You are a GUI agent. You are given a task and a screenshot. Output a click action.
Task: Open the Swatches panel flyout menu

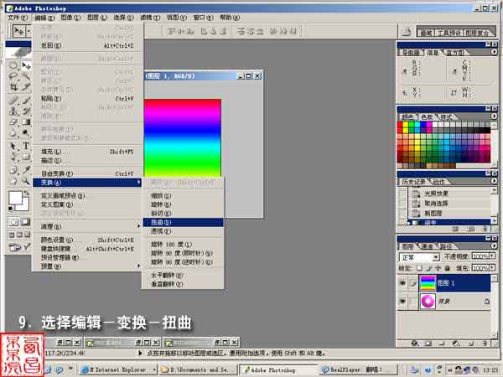(494, 116)
